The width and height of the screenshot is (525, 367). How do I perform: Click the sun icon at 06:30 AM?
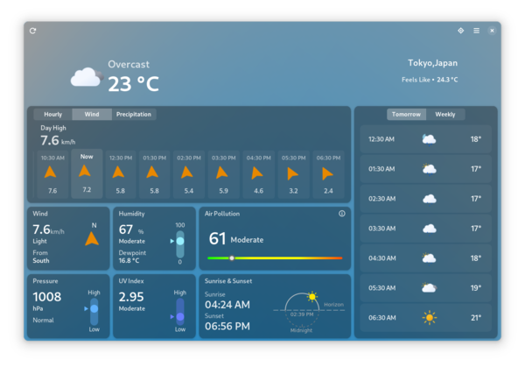(429, 318)
